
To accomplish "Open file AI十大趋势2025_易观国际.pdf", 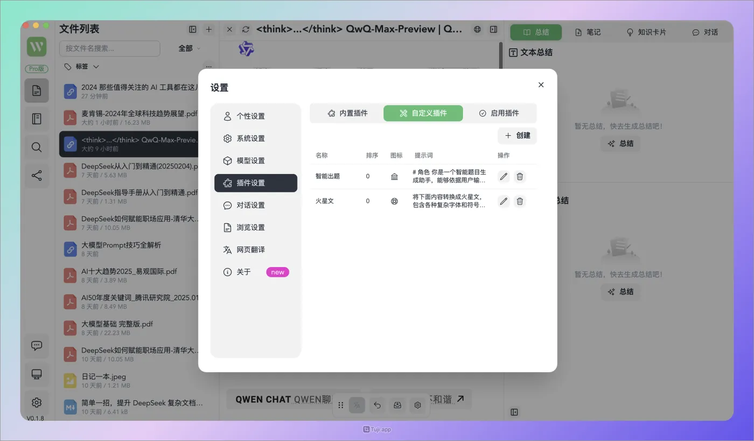I will (129, 275).
